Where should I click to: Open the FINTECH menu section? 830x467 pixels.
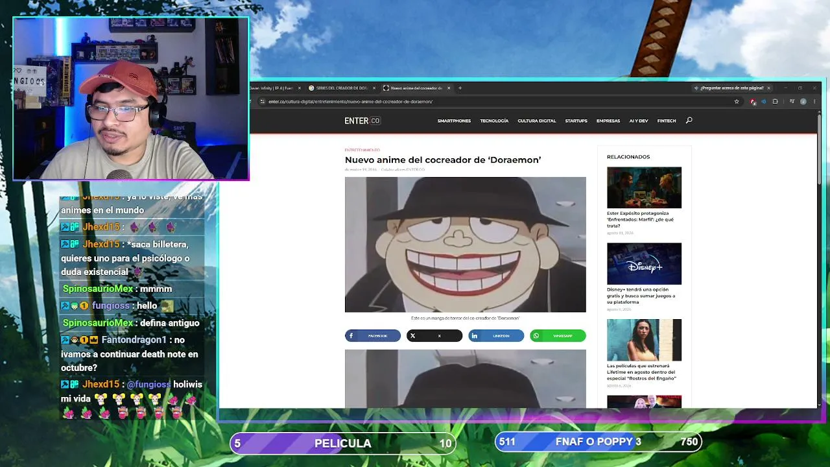coord(667,121)
